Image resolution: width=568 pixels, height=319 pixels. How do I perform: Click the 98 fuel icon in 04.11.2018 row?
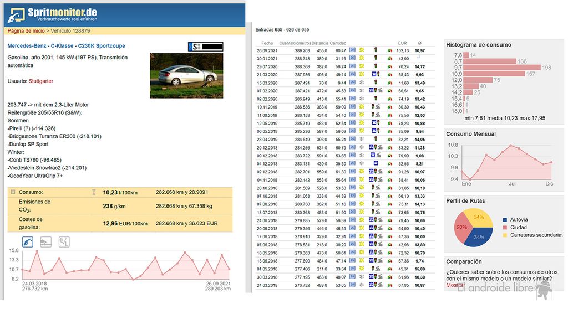[352, 180]
